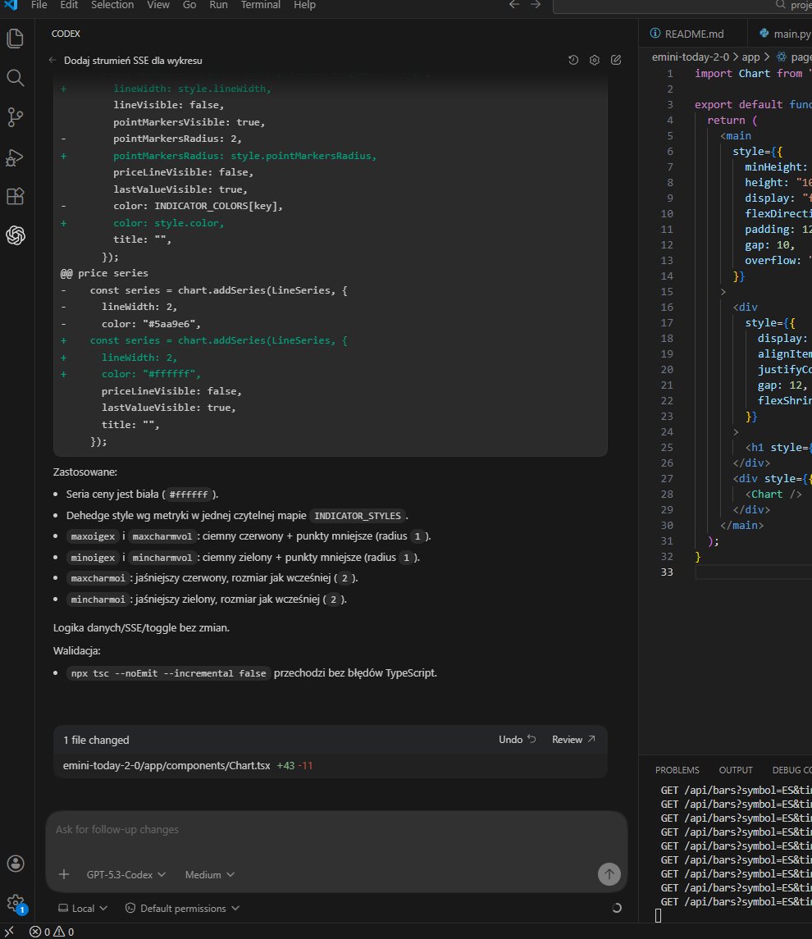Switch to the DEBUG CONSOLE panel tab

point(791,770)
